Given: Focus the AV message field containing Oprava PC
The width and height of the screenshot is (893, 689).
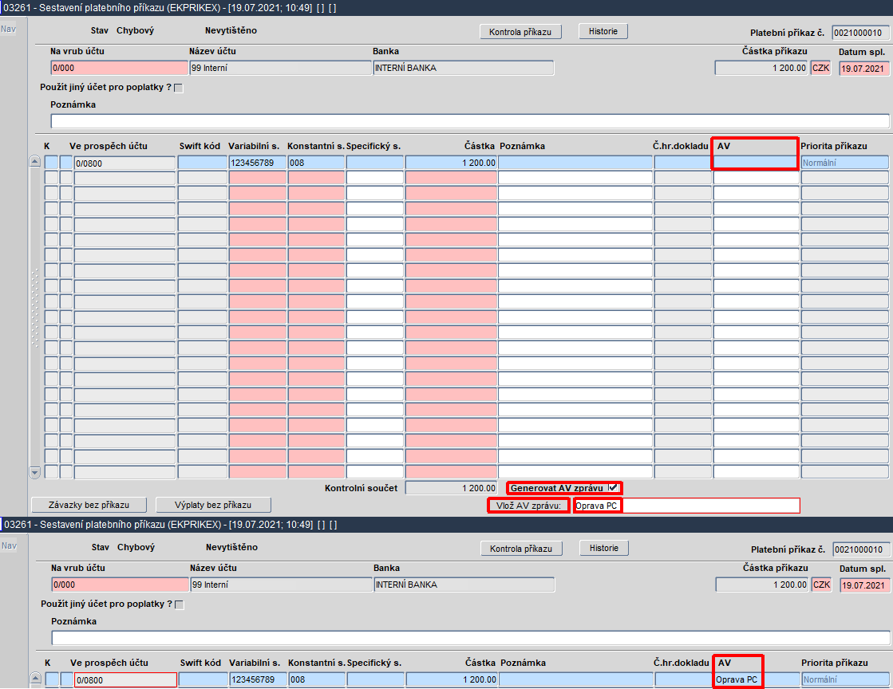Looking at the screenshot, I should pos(686,506).
